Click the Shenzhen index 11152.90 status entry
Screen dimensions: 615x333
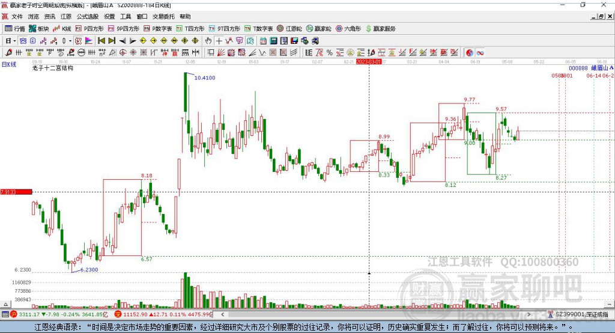163,314
